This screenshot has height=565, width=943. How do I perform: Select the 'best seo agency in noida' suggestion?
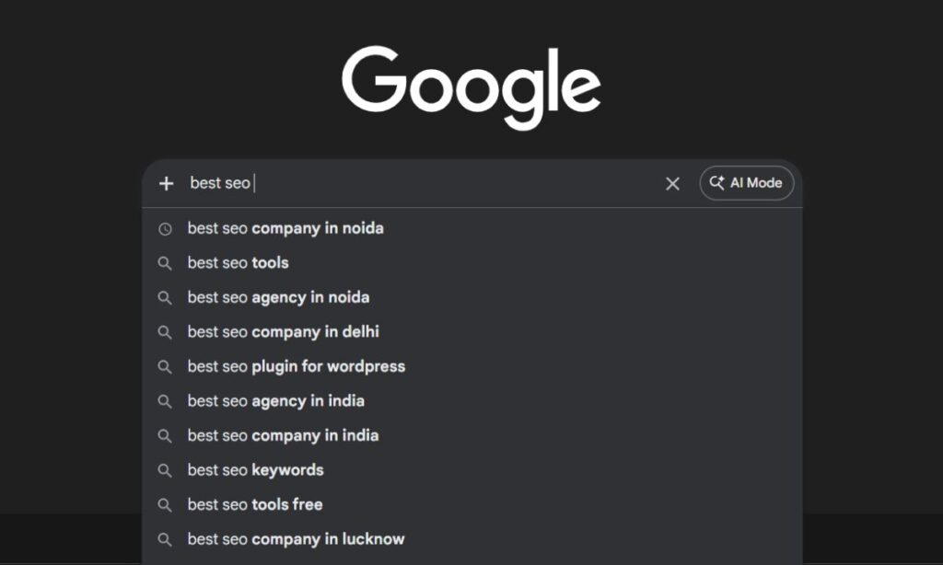point(277,297)
